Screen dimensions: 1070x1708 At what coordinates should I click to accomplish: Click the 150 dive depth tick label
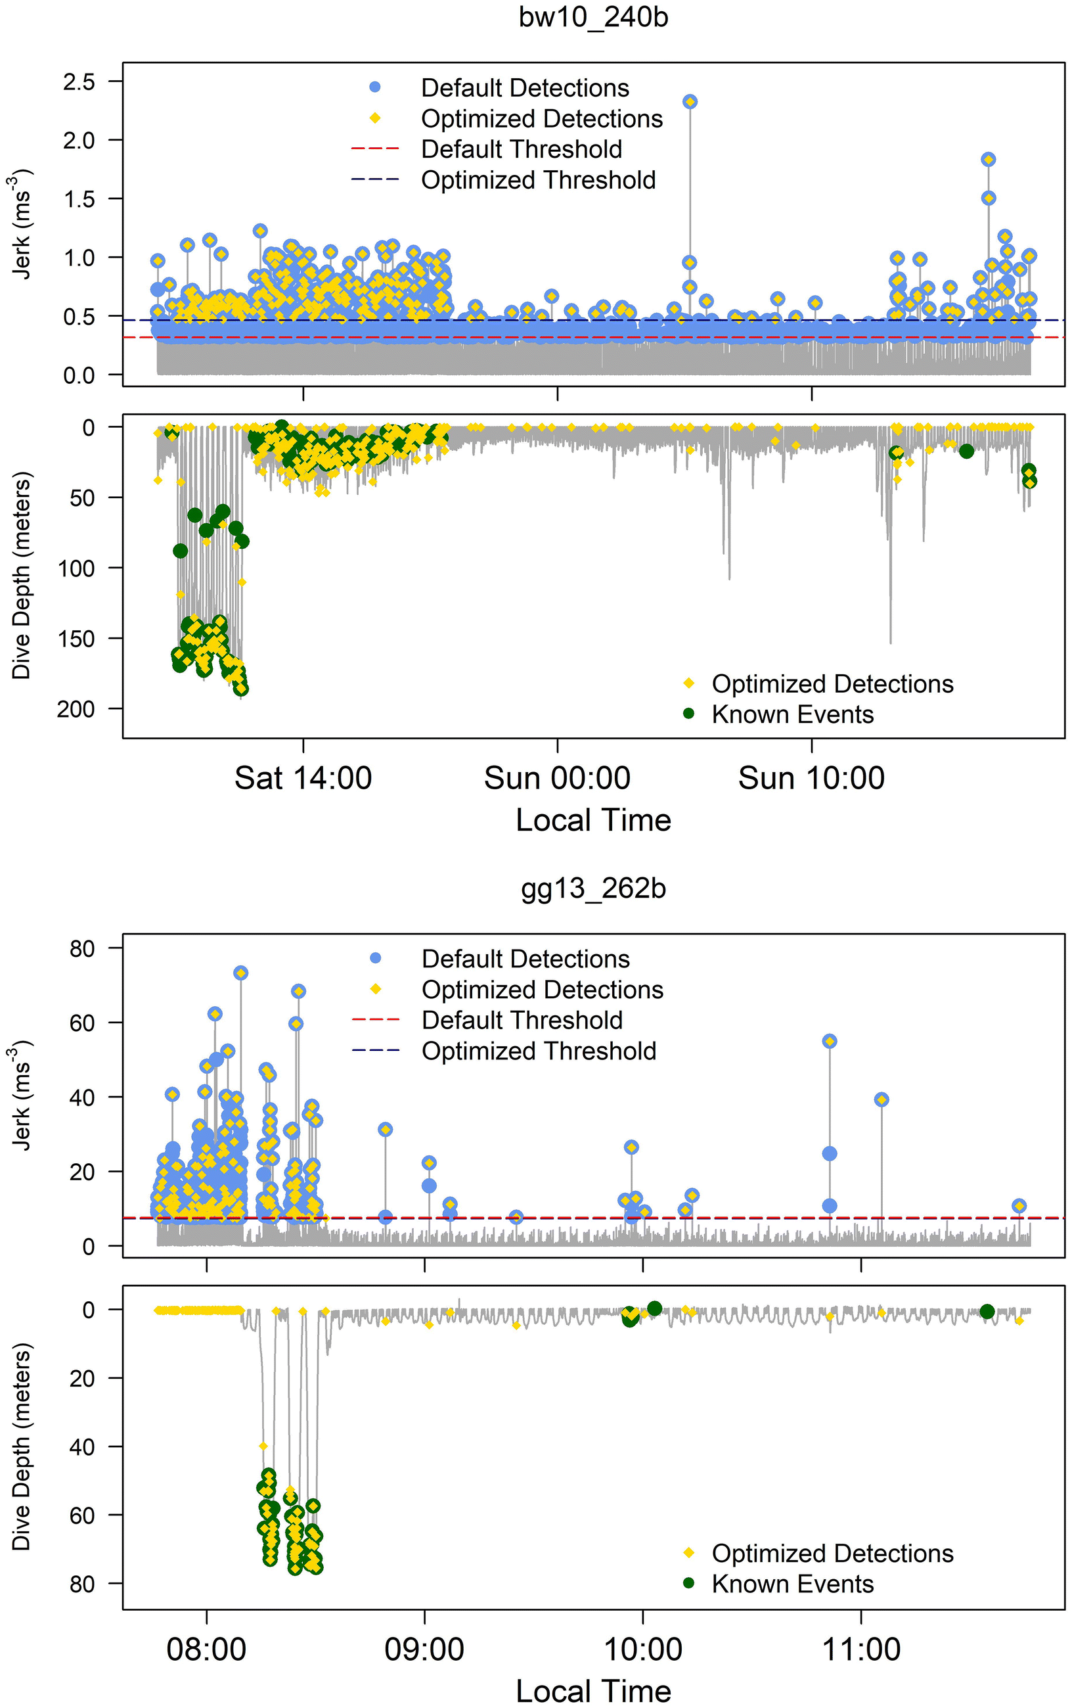[x=76, y=639]
